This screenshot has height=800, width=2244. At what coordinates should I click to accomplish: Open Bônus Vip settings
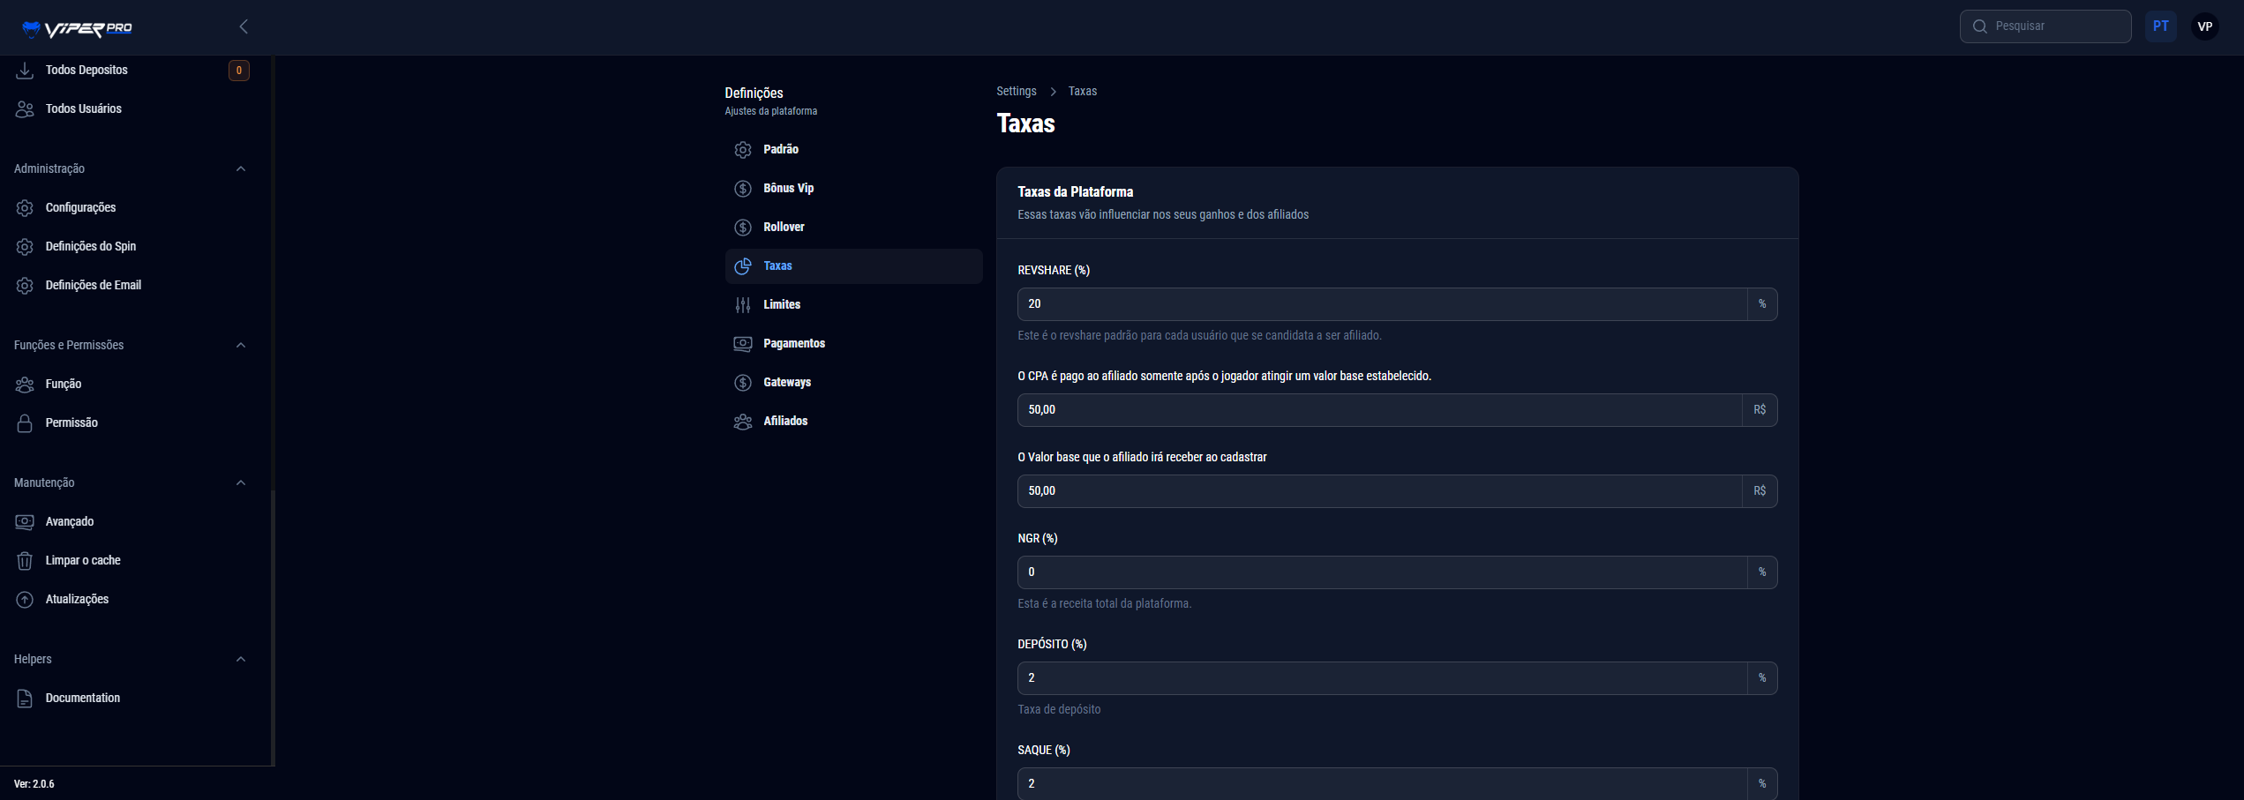click(788, 189)
